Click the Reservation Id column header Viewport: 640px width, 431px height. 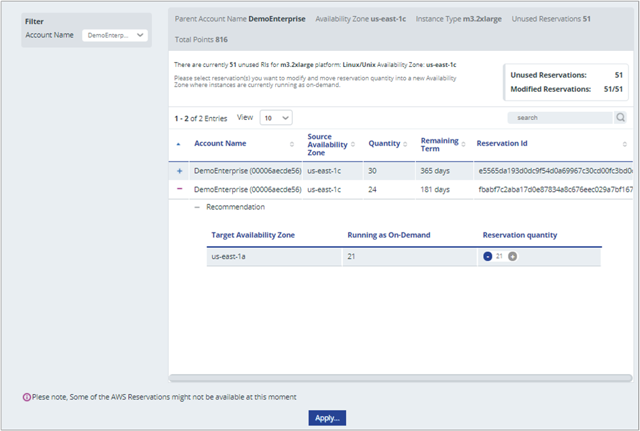(502, 143)
